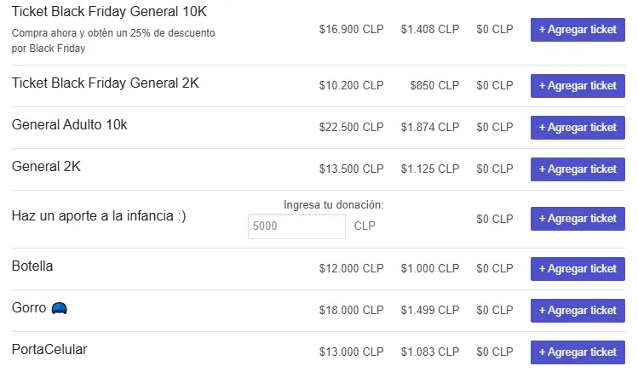This screenshot has width=638, height=372.
Task: Add Ticket Black Friday General 10K
Action: pos(578,30)
